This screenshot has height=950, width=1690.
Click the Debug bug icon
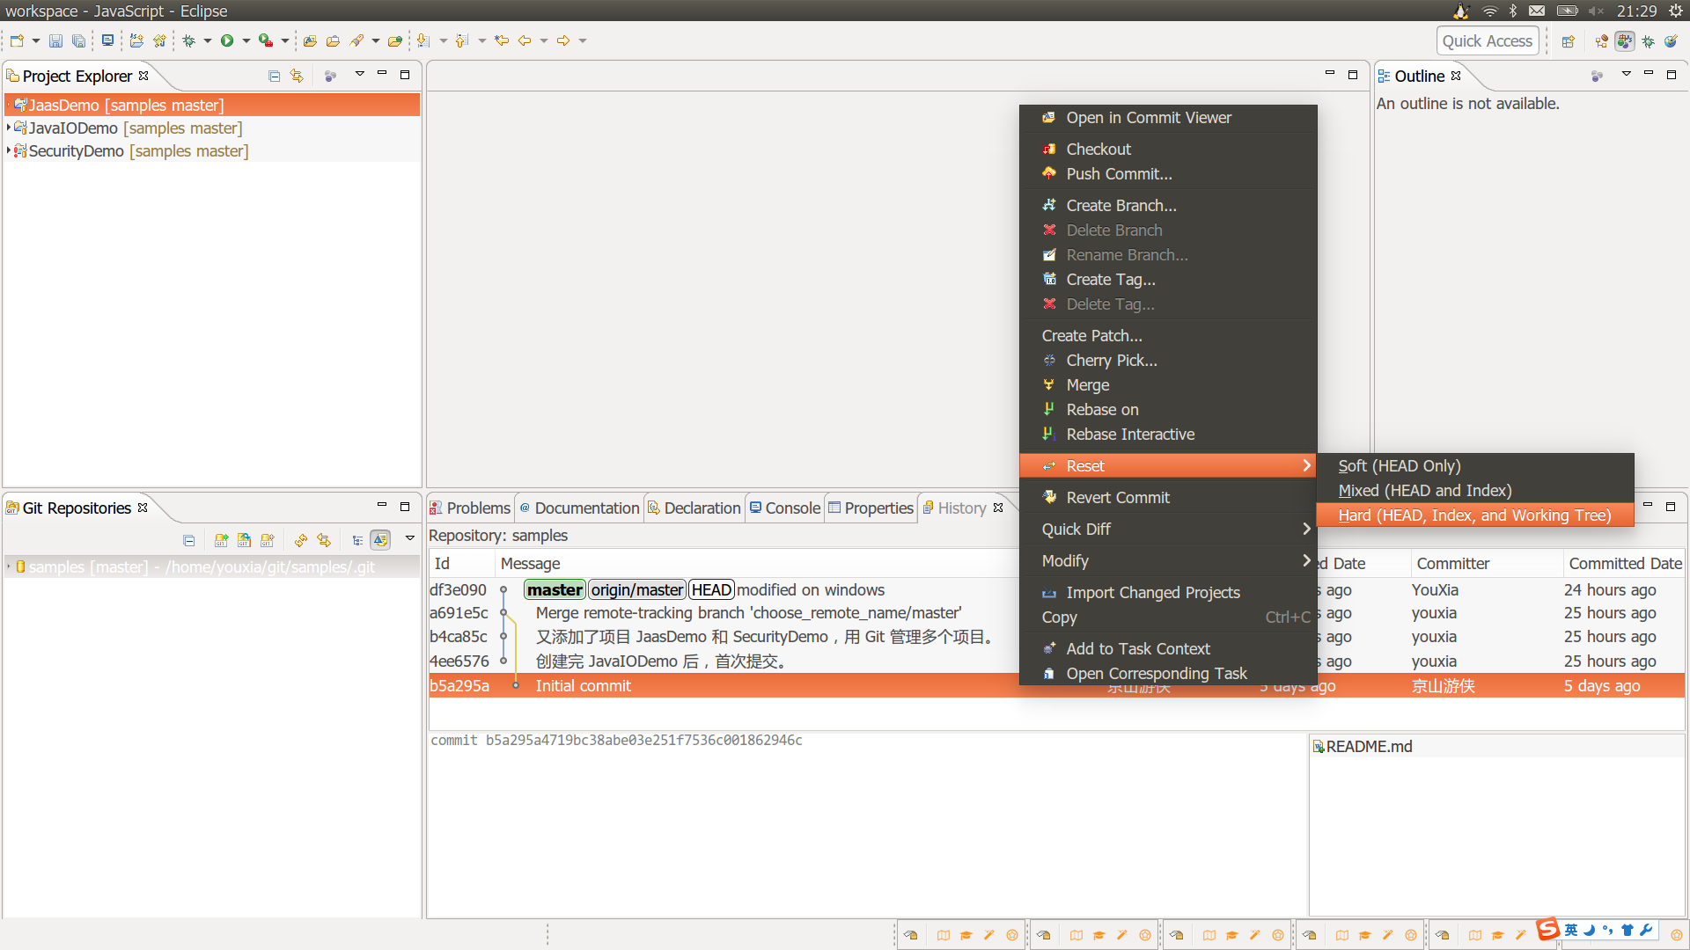[x=188, y=40]
